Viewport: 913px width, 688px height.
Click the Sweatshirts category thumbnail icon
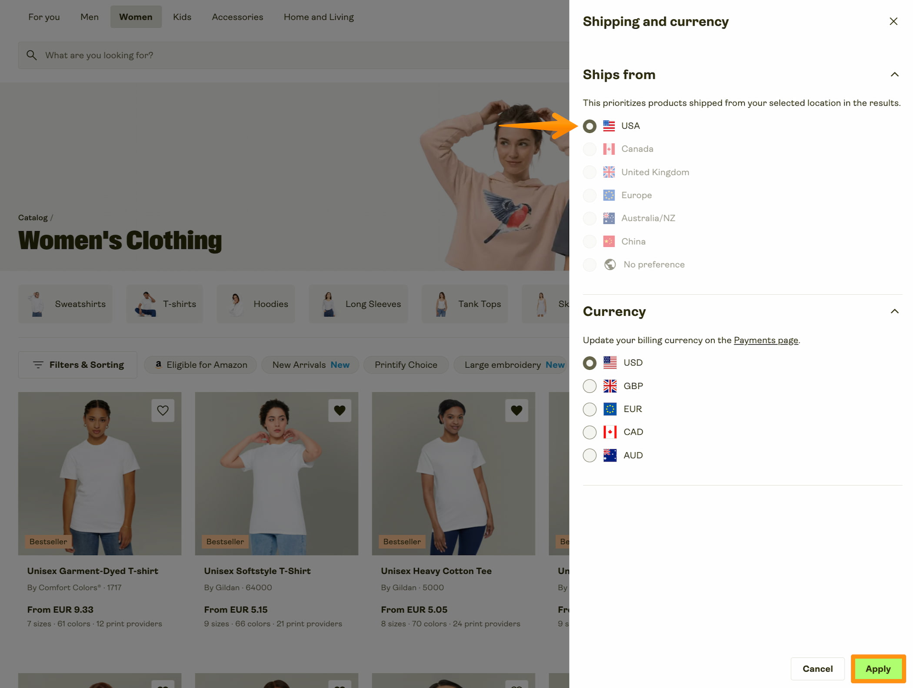pos(37,304)
